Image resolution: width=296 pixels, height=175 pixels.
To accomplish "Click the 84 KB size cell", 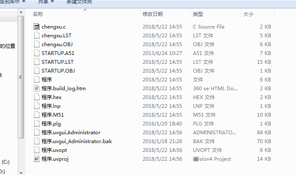I will [264, 133].
